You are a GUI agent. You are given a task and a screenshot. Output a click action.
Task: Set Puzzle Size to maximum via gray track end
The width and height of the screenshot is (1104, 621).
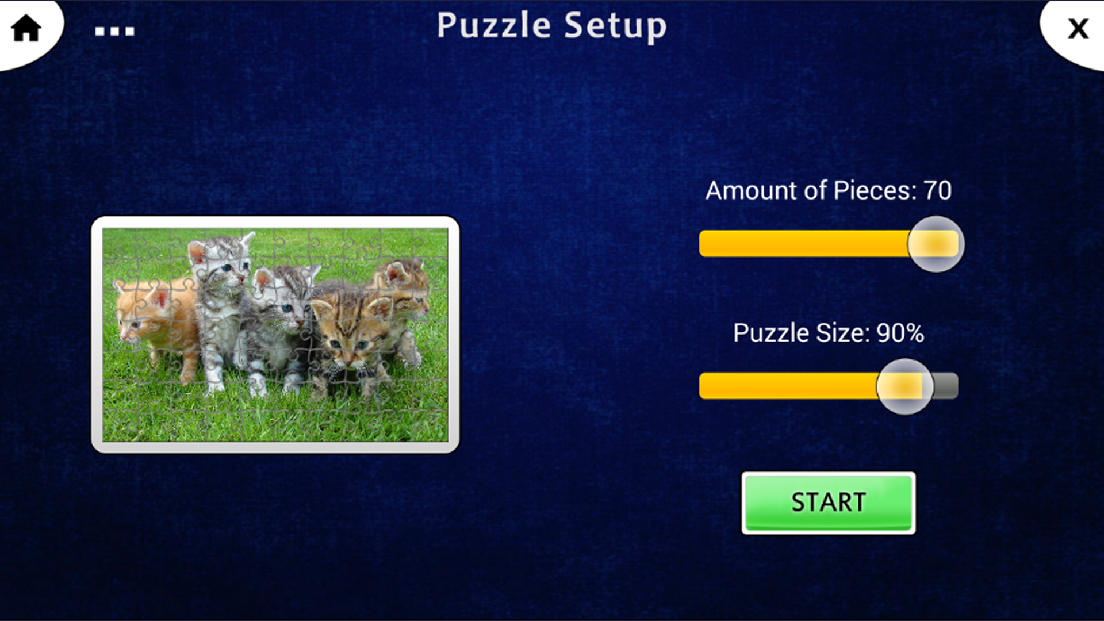(947, 386)
